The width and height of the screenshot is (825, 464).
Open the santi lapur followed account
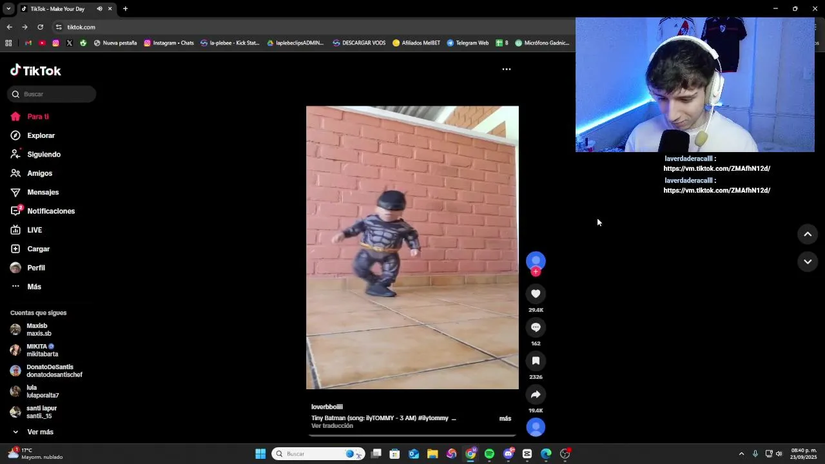click(34, 412)
